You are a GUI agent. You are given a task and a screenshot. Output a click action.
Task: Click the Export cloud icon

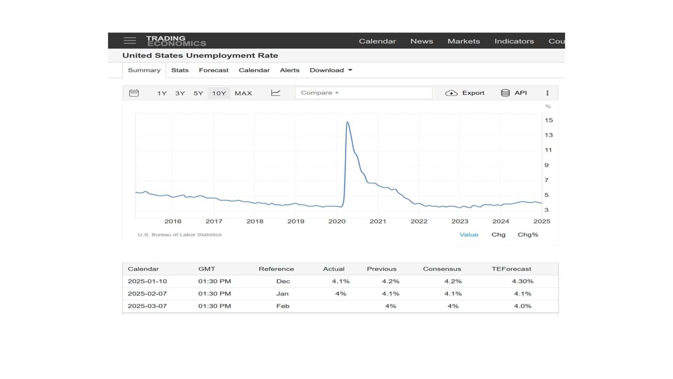coord(451,93)
